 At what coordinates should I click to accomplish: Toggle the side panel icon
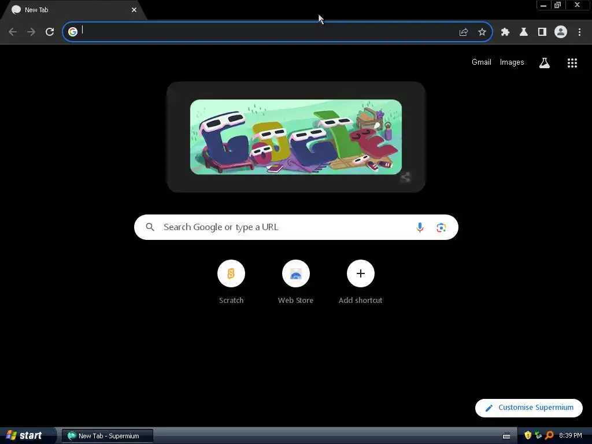tap(542, 32)
